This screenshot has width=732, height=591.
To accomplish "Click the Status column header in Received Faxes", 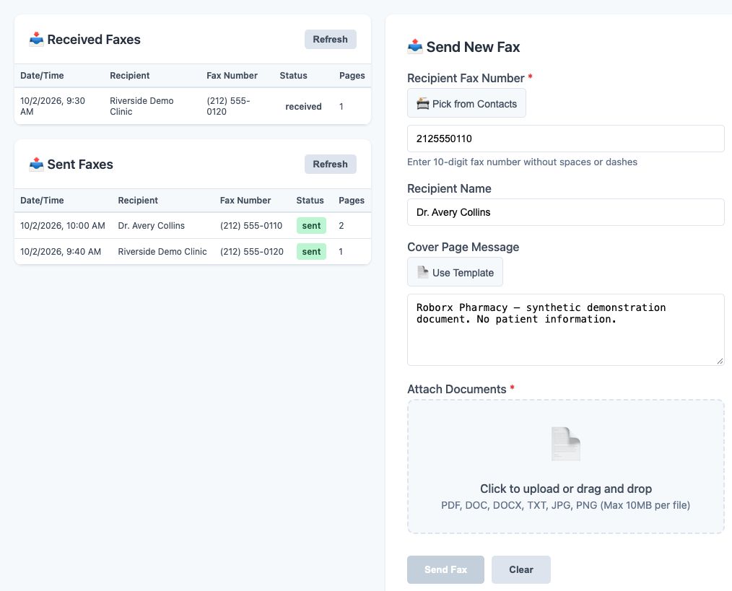I will pos(294,76).
